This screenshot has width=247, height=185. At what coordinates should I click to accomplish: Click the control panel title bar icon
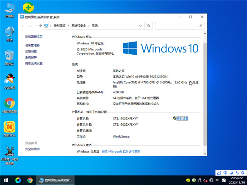coord(22,17)
